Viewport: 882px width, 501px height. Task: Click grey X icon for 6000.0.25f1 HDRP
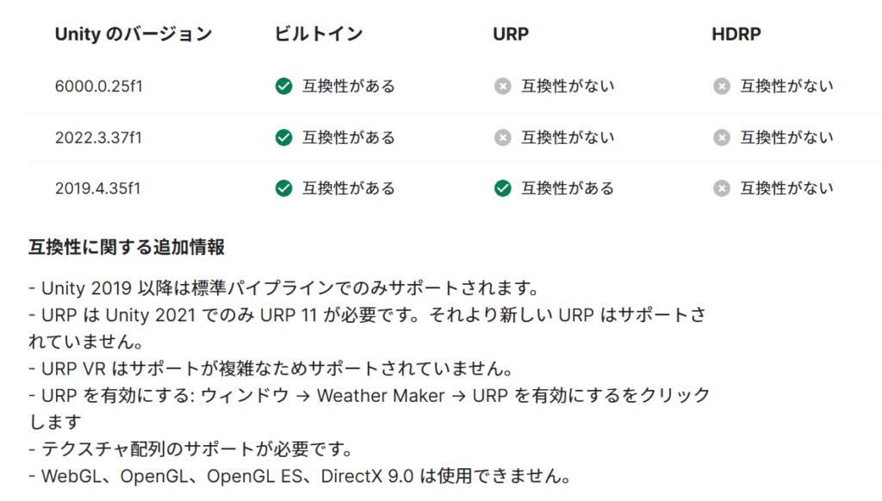point(722,86)
